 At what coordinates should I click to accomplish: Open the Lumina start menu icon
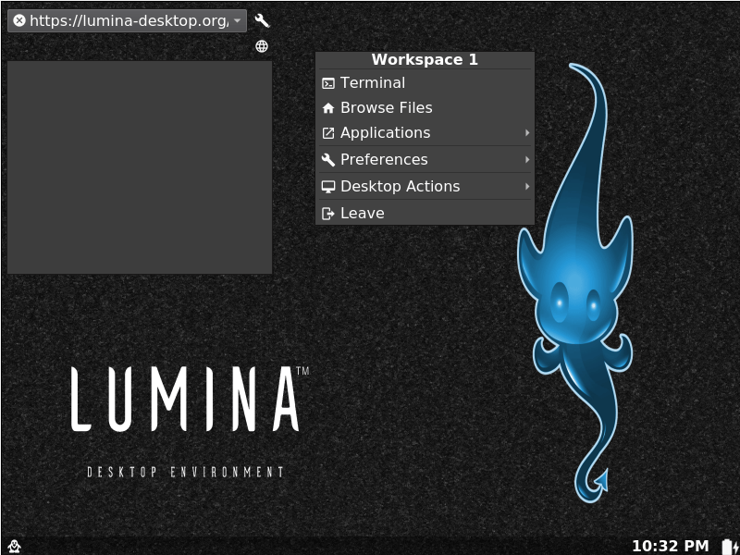(15, 547)
